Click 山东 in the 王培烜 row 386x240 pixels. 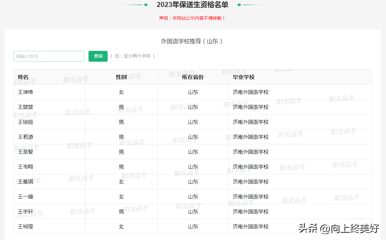click(x=193, y=122)
